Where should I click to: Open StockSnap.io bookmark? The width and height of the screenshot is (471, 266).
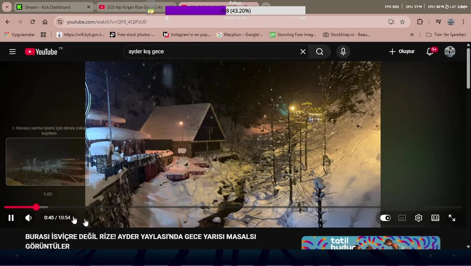coord(347,34)
